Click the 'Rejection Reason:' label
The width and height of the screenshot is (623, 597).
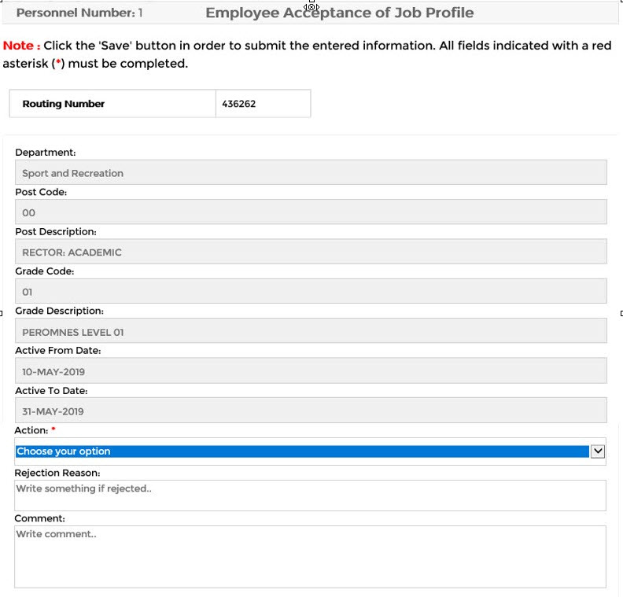[x=57, y=473]
